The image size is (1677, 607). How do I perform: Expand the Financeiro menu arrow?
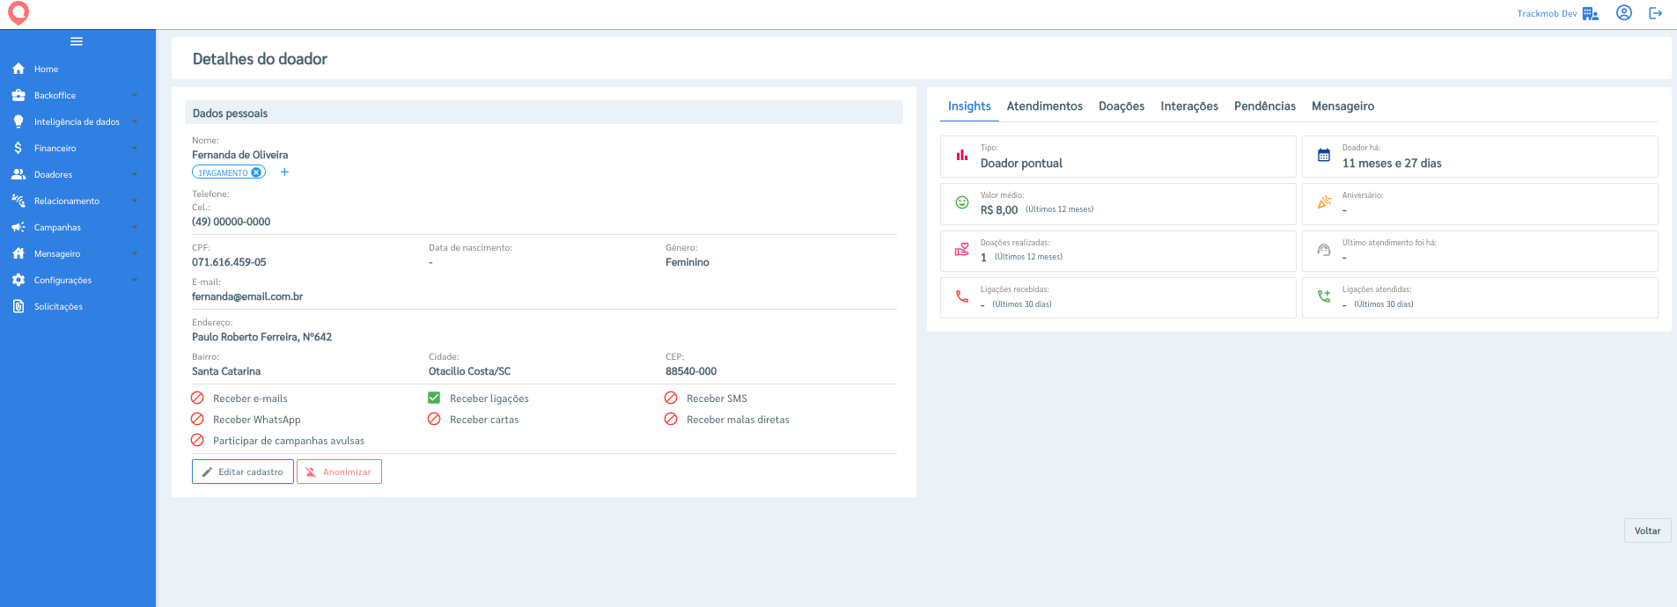[x=135, y=148]
